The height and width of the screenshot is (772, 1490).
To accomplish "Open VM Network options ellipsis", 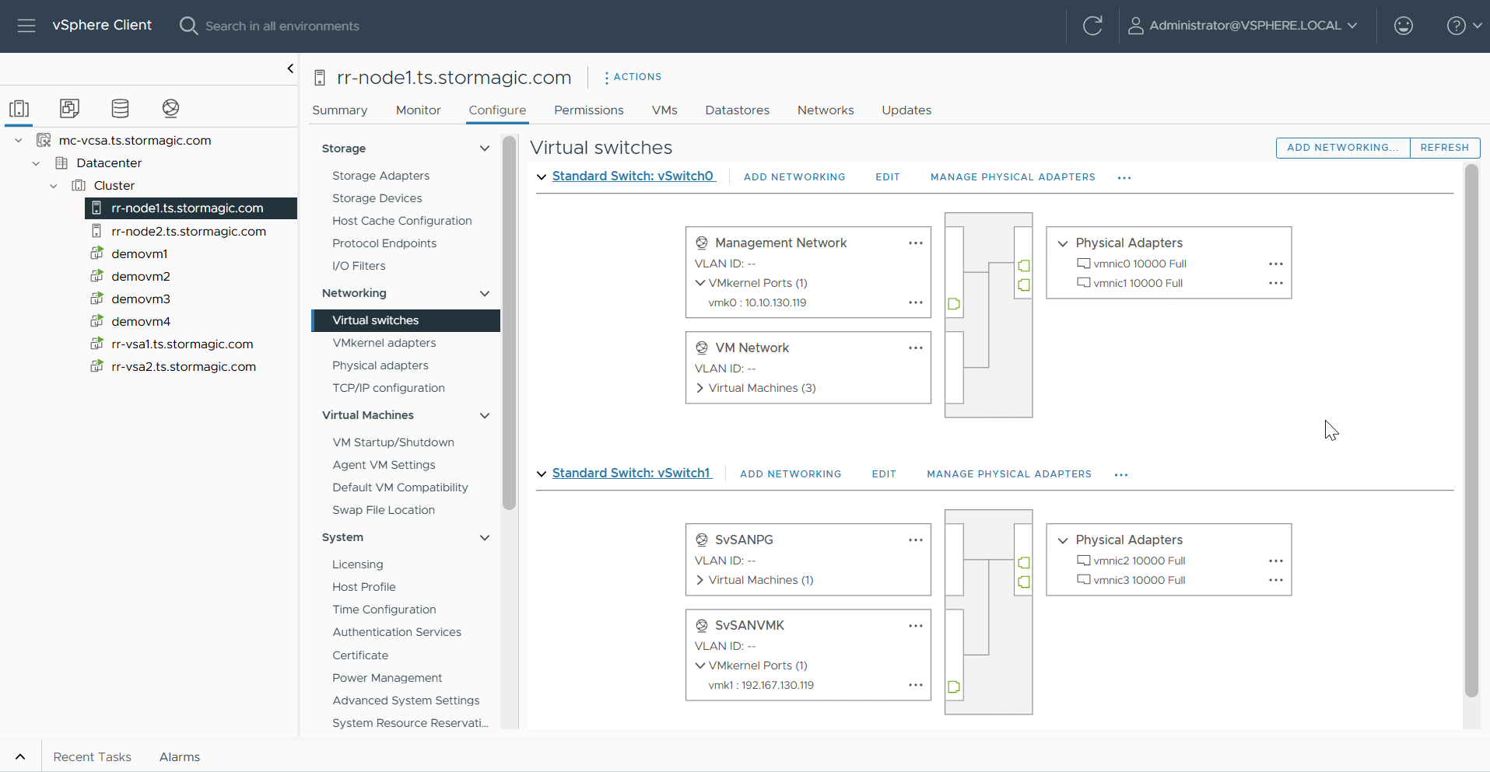I will [915, 348].
